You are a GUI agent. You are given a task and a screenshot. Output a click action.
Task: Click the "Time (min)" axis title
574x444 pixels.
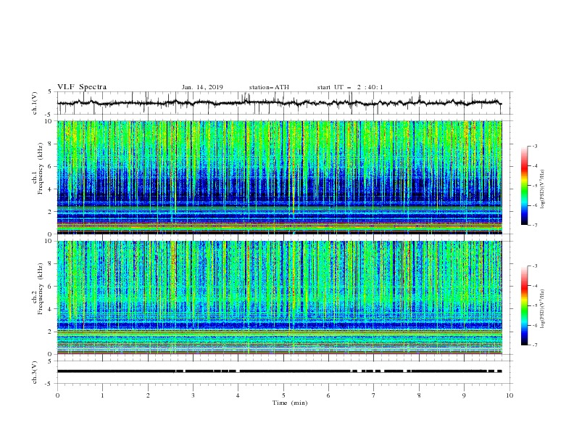tap(290, 403)
